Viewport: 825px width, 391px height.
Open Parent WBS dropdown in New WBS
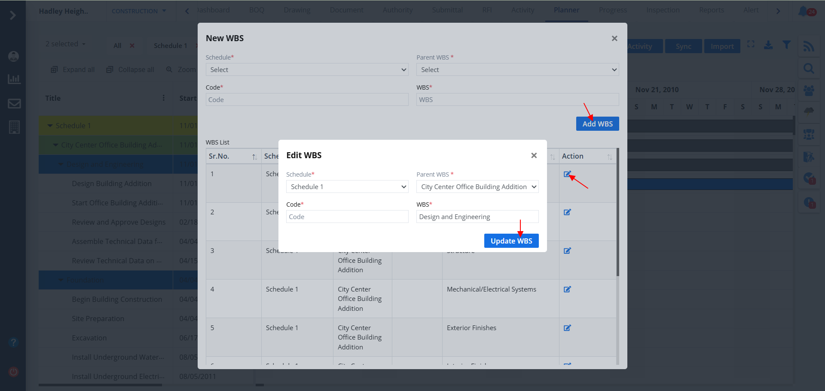point(517,70)
